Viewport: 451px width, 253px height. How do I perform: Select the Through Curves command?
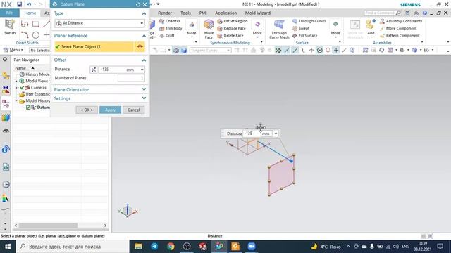[309, 21]
